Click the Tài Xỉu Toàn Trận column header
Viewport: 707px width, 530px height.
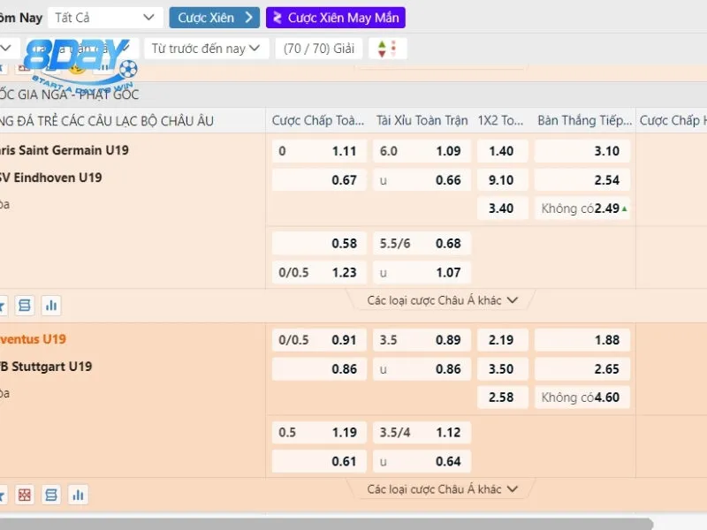point(422,121)
